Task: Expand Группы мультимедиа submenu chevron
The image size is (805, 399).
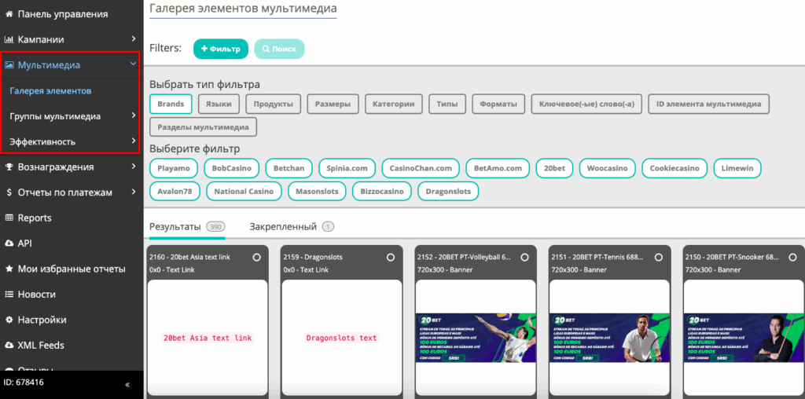Action: coord(134,115)
